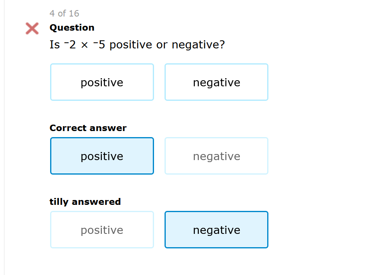Click dimmed negative under Correct answer

pos(216,156)
